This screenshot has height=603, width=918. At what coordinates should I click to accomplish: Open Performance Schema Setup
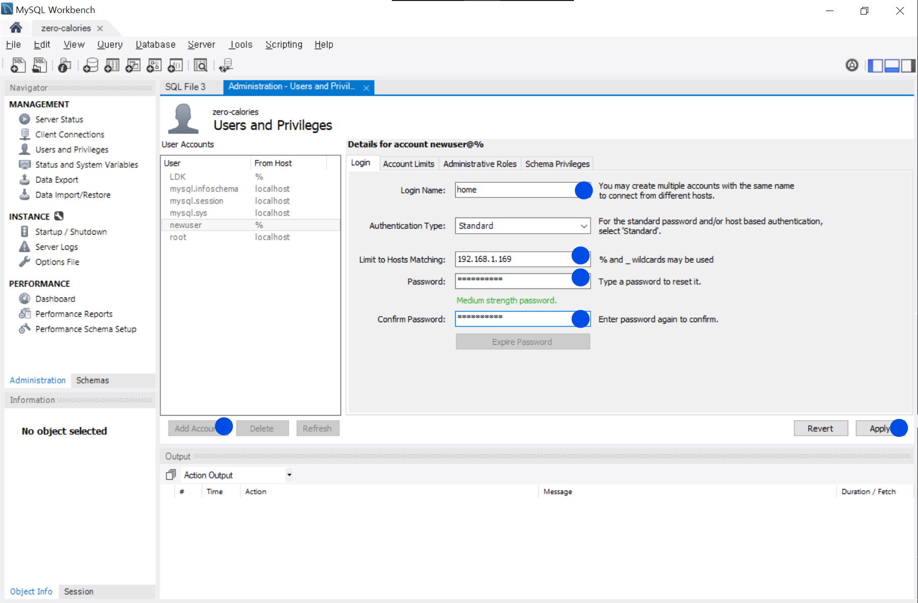[86, 329]
